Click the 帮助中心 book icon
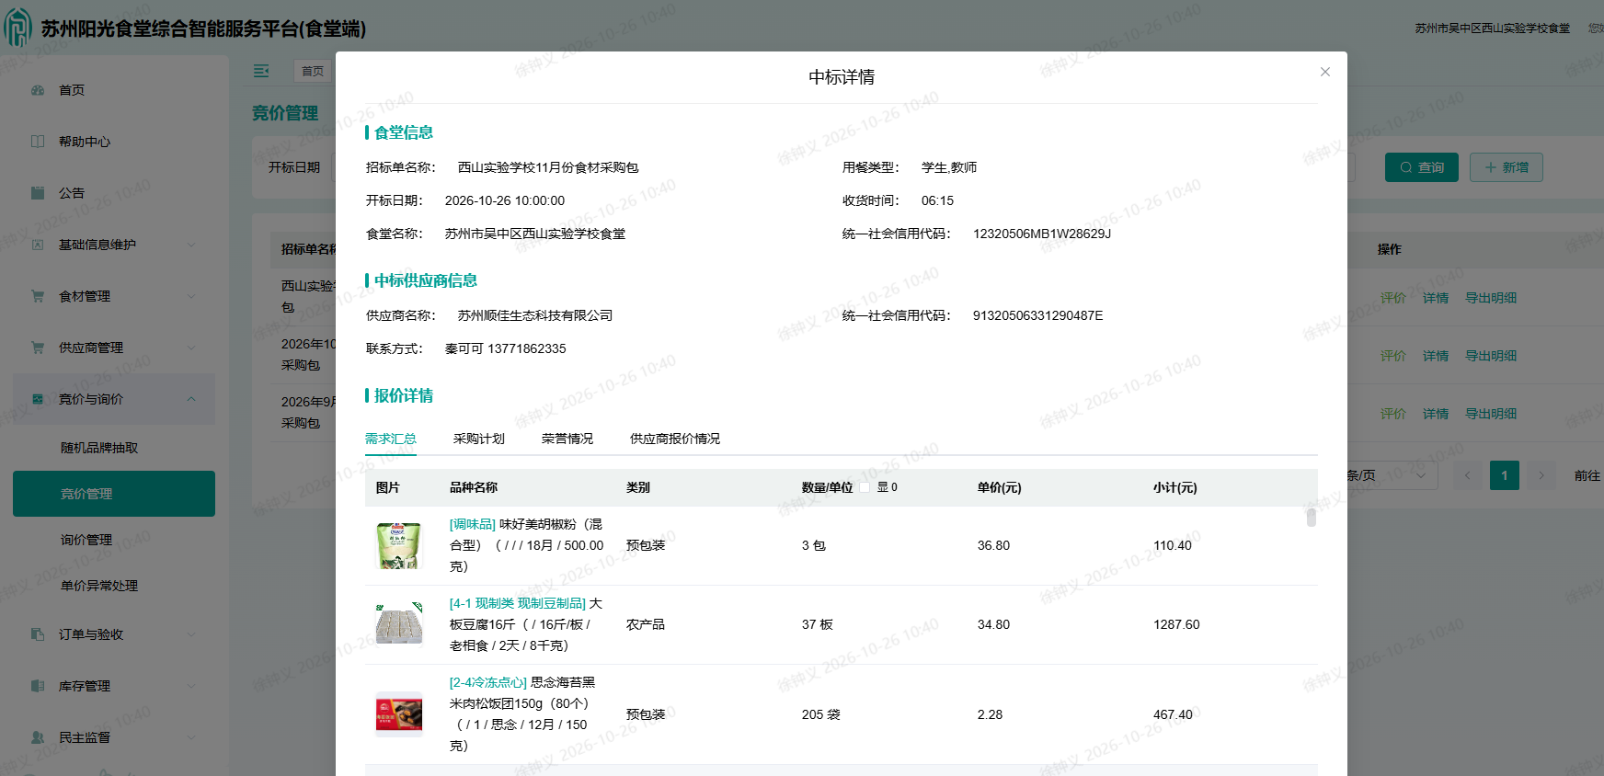The height and width of the screenshot is (776, 1604). pos(38,142)
